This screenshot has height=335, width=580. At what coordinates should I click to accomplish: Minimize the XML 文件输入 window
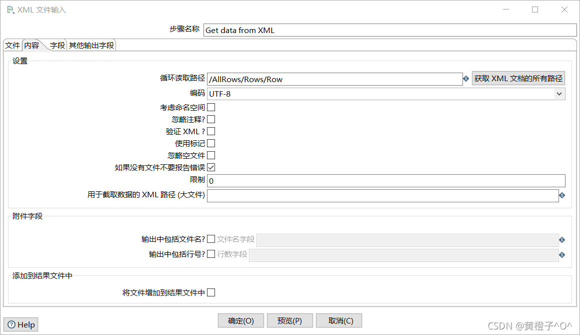pos(506,10)
